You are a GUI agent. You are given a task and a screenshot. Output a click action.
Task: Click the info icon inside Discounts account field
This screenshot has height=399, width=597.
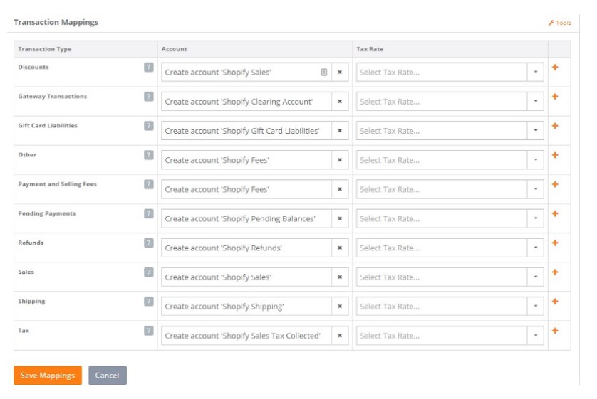tap(324, 73)
